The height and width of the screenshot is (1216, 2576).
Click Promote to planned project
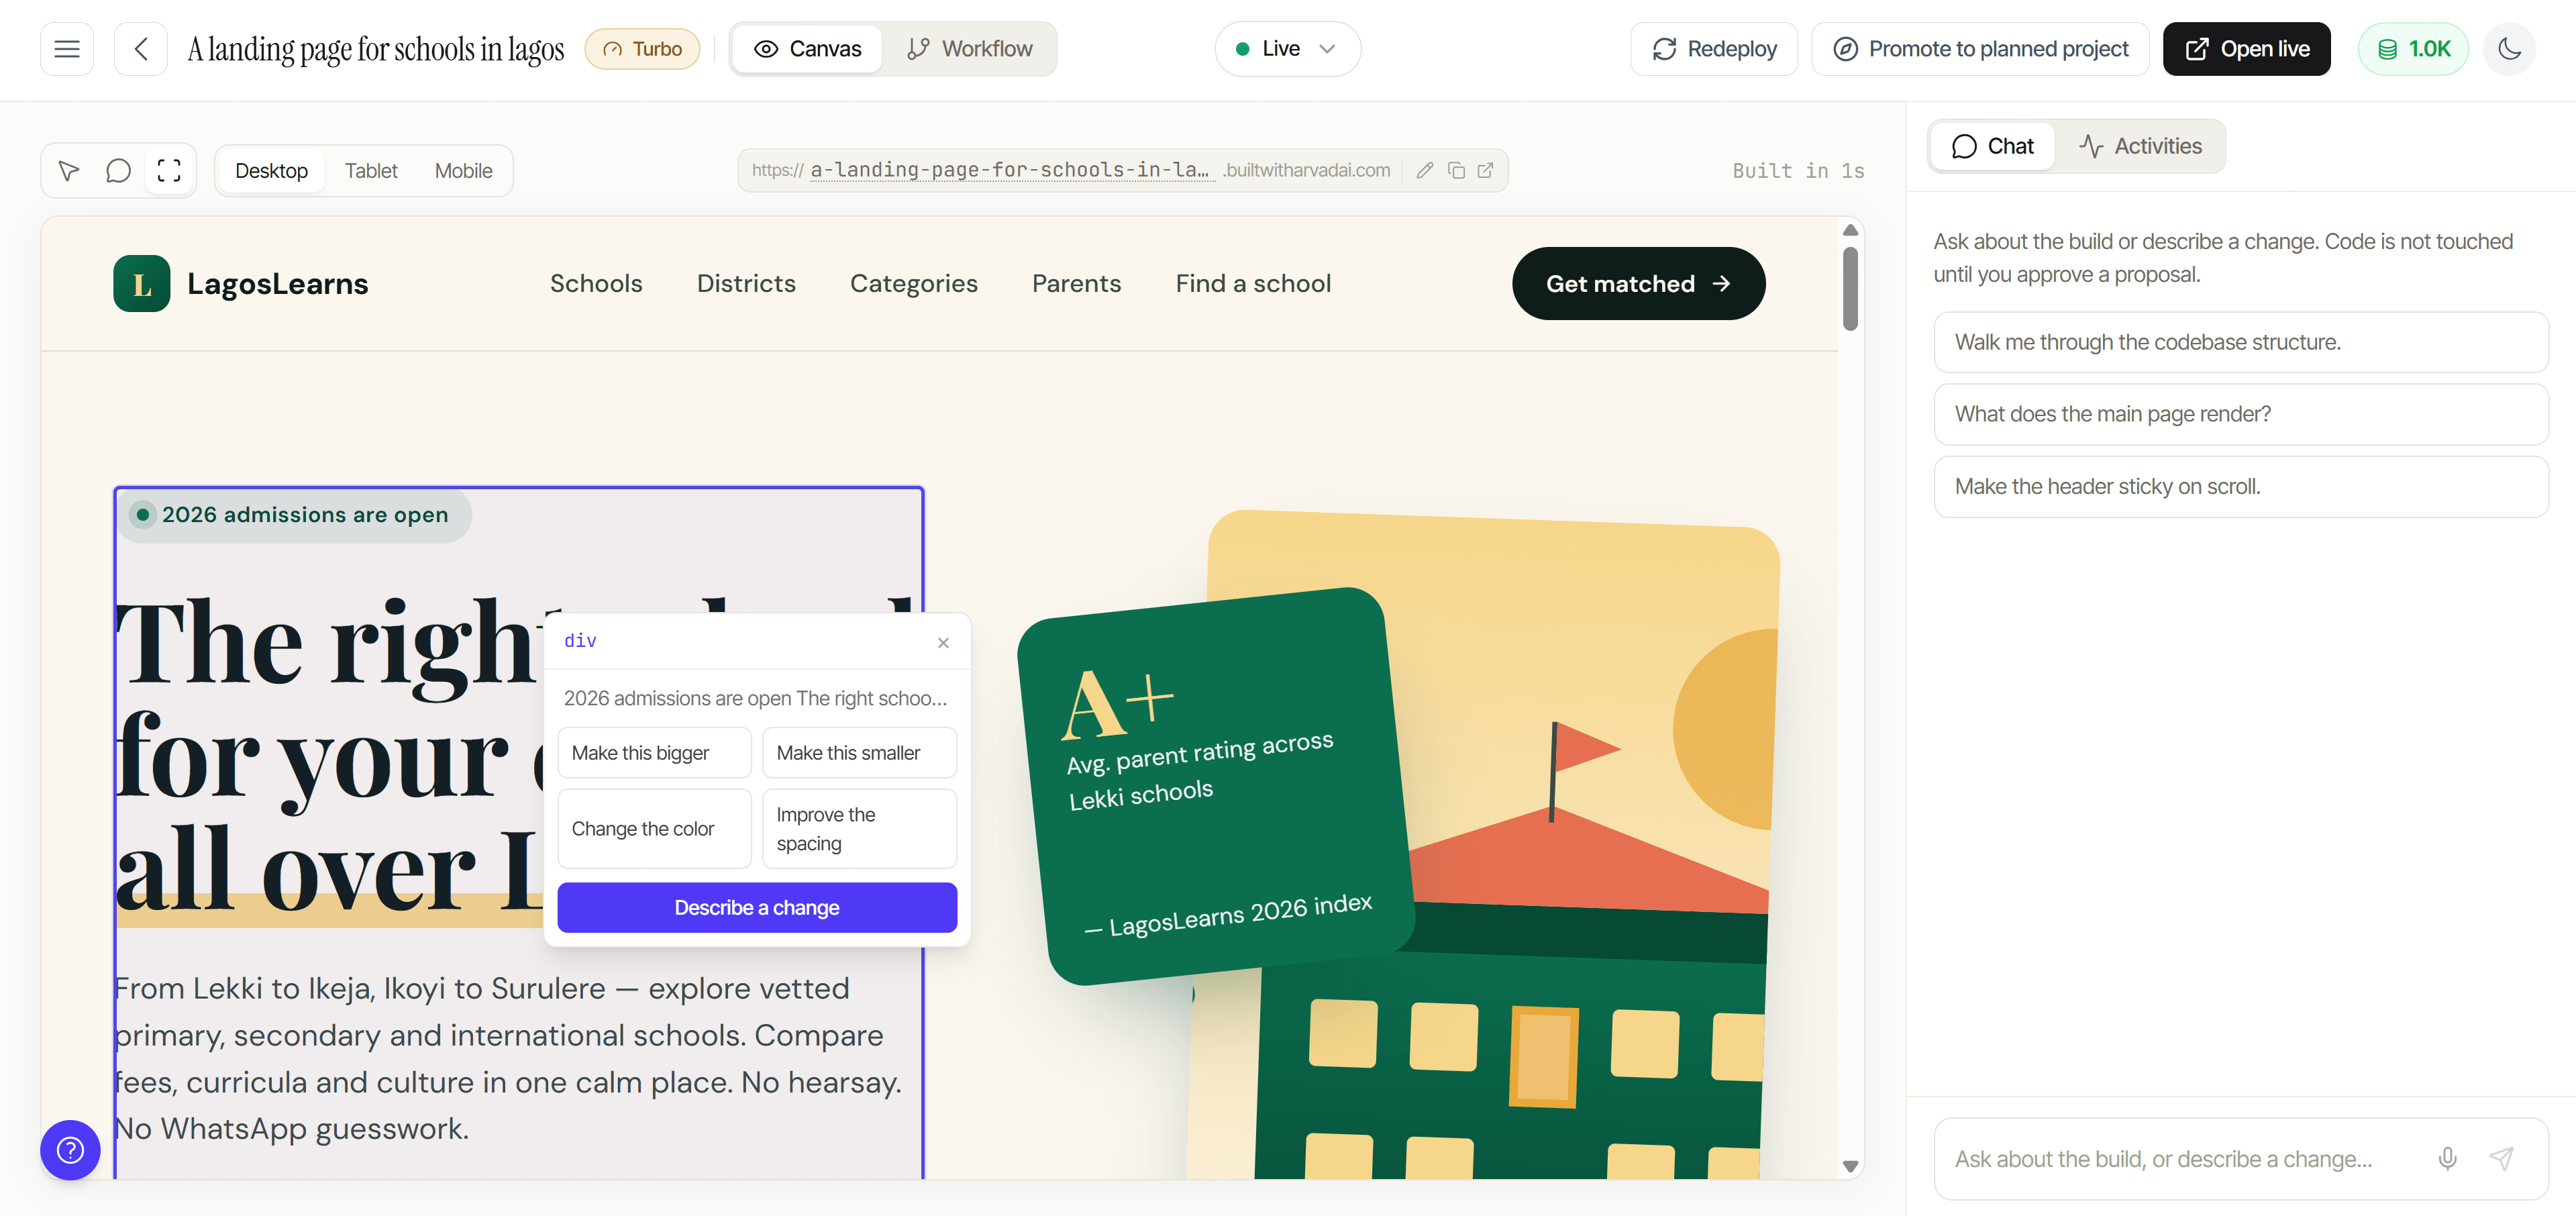1980,49
